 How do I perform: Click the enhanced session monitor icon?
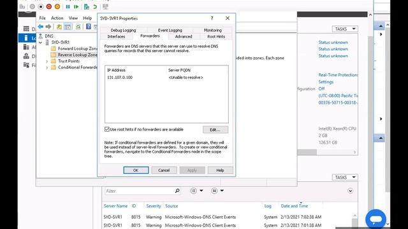pos(105,7)
